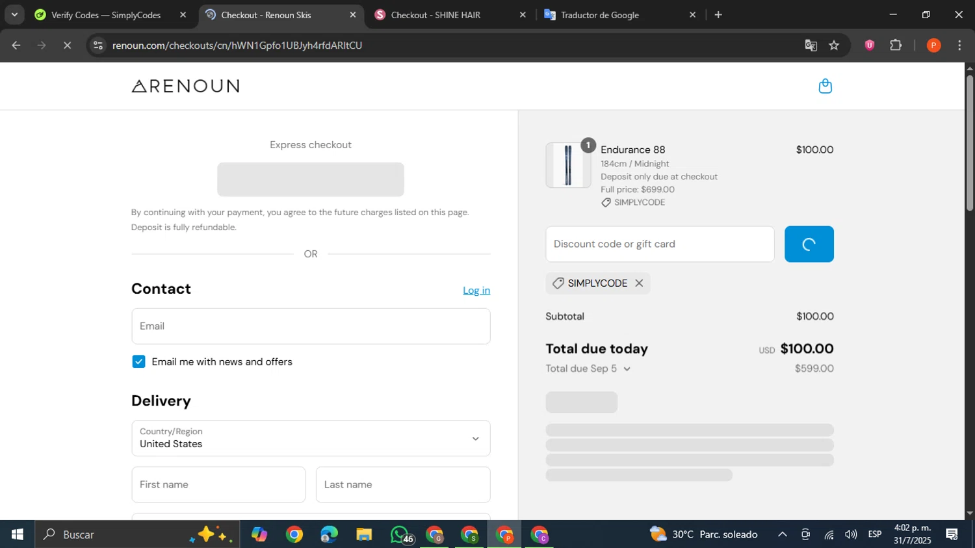Remove the SIMPLYCODE discount tag
Viewport: 975px width, 548px height.
pyautogui.click(x=639, y=283)
